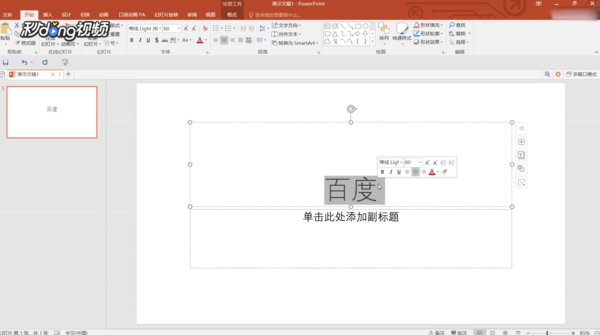Click the justify alignment icon
Image resolution: width=600 pixels, height=335 pixels.
click(x=241, y=40)
